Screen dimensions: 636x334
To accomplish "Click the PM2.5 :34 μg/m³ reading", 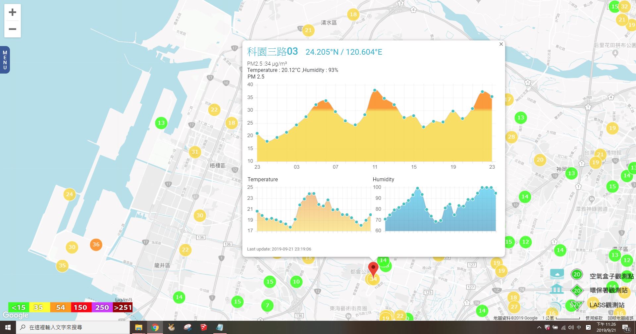I will pyautogui.click(x=267, y=64).
